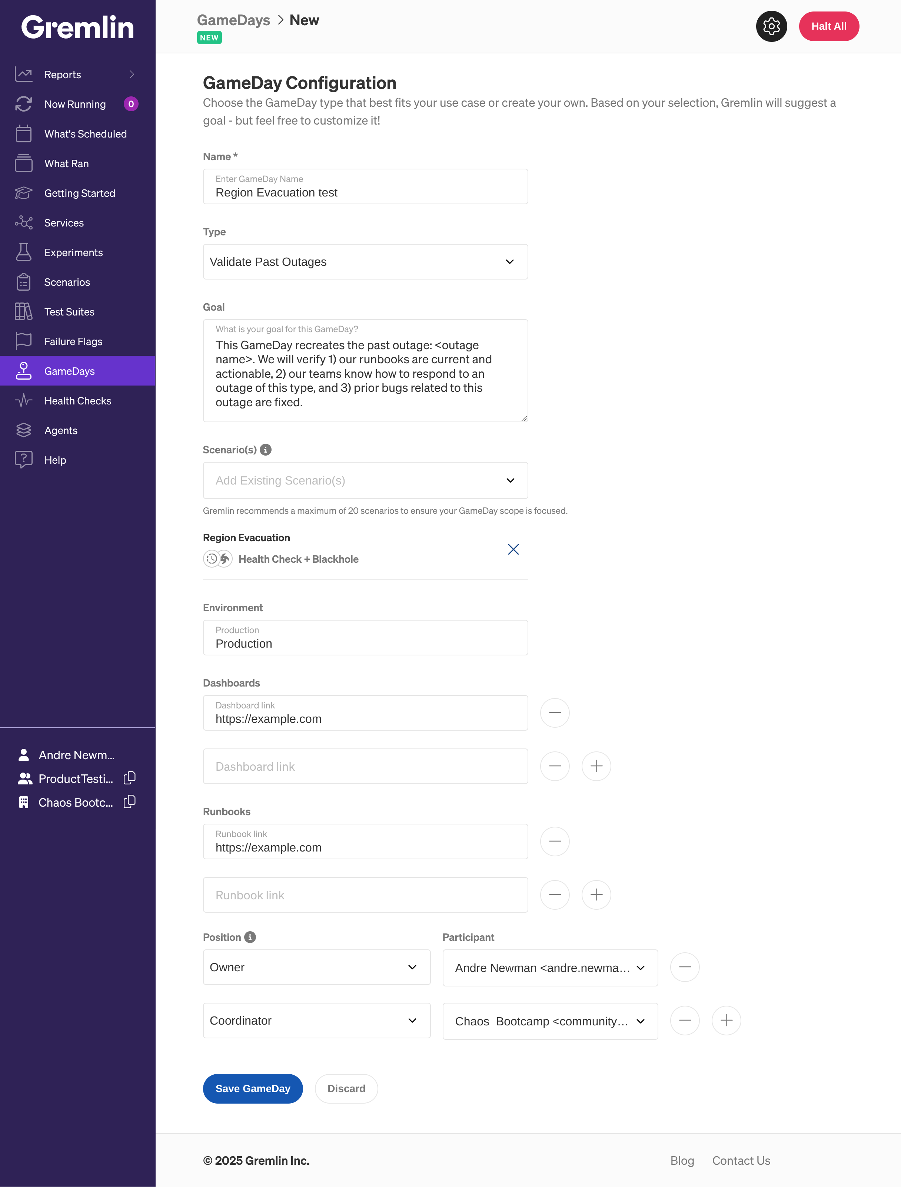Image resolution: width=901 pixels, height=1187 pixels.
Task: Click the Experiments flask icon
Action: tap(24, 252)
